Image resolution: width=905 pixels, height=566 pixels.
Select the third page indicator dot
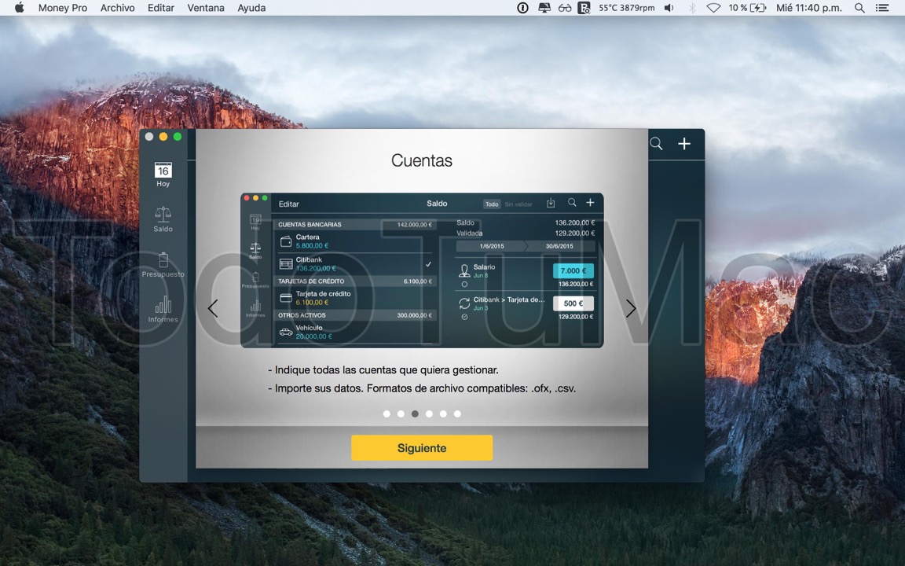pos(415,413)
